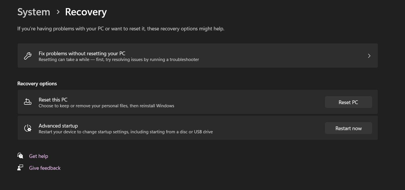Viewport: 405px width, 190px height.
Task: Open the Recovery page heading
Action: tap(86, 12)
